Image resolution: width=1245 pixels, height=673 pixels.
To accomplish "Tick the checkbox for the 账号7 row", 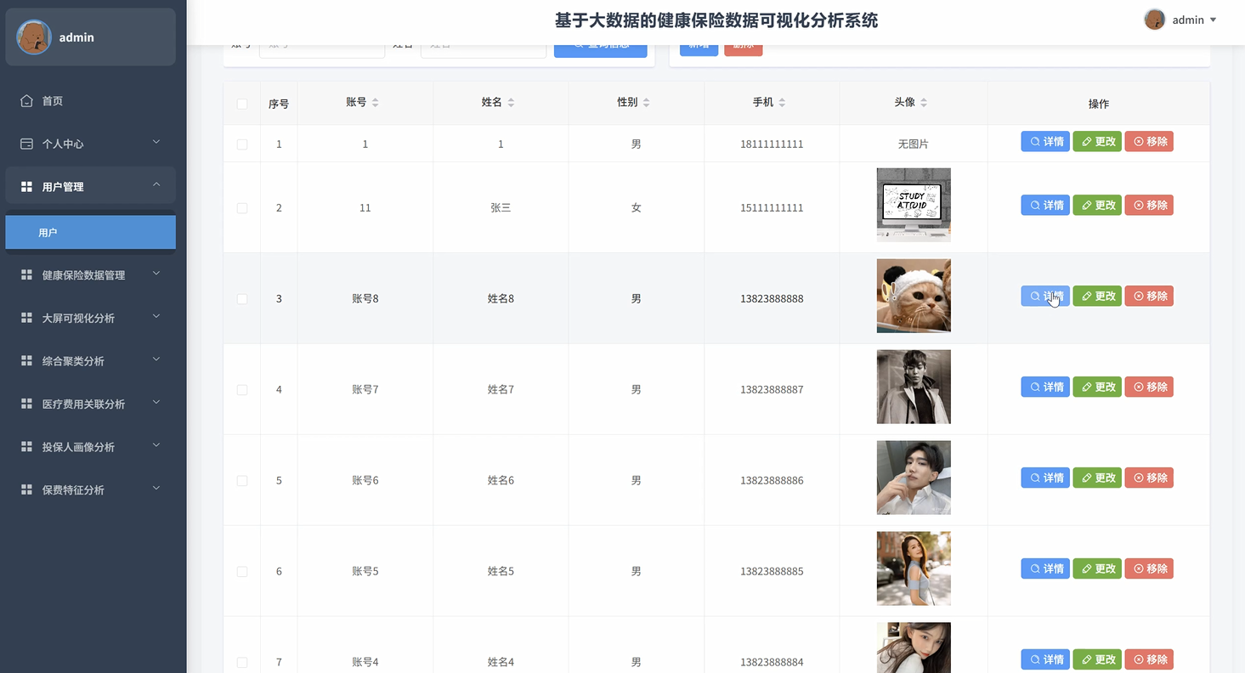I will click(x=242, y=390).
